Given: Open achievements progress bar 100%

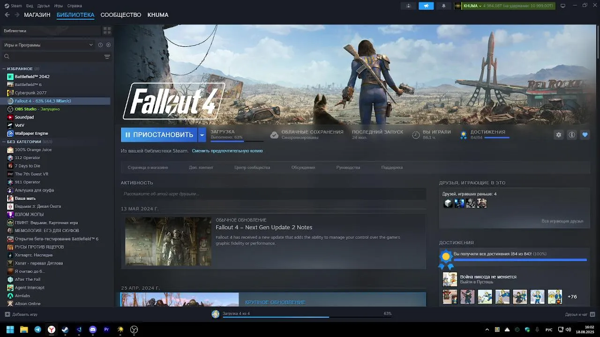Looking at the screenshot, I should click(x=520, y=259).
